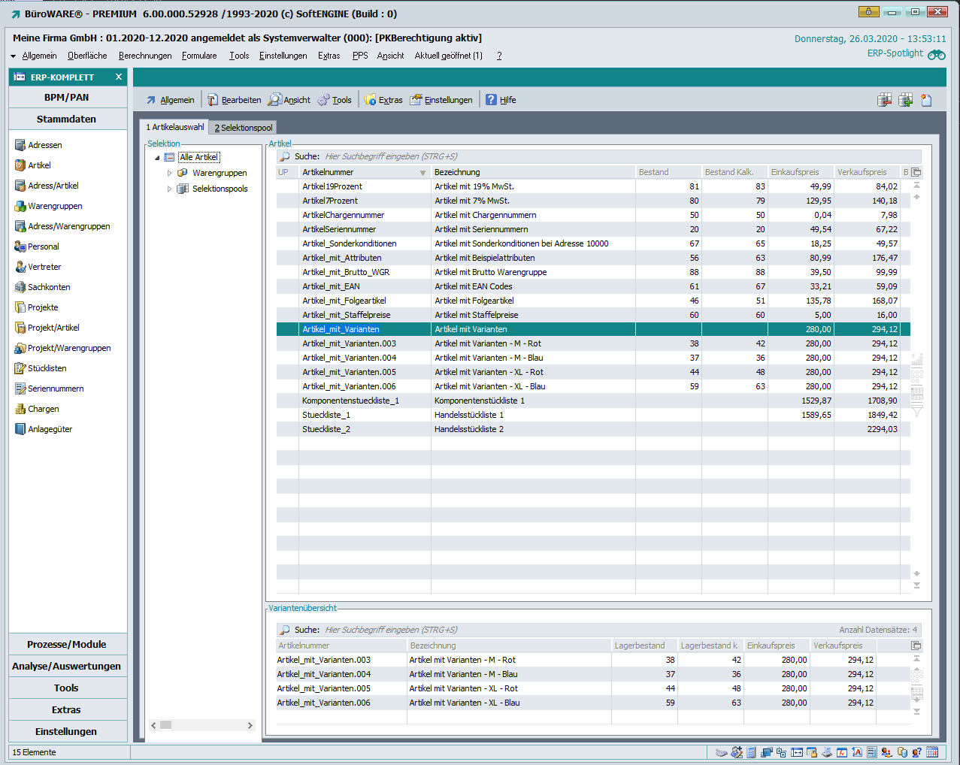Select the Artikel_mit_Staffelpreise row

(346, 315)
